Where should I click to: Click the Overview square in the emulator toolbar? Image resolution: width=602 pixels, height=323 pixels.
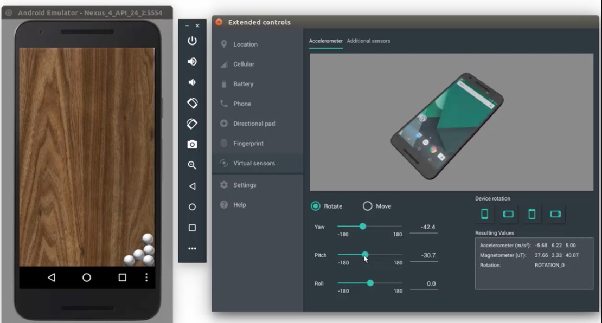pos(192,228)
